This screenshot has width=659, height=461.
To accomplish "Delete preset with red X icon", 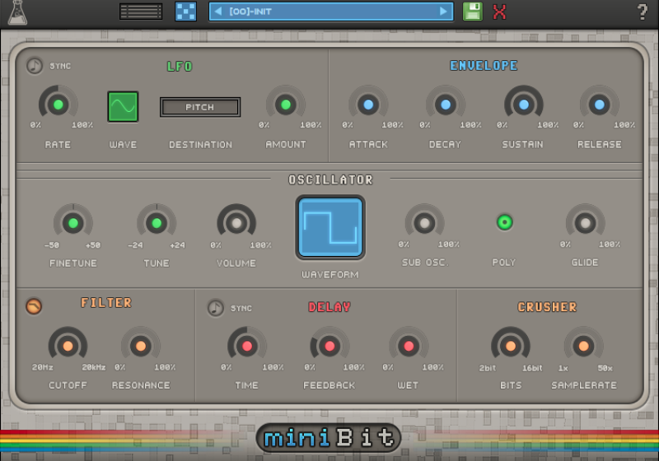I will 499,12.
